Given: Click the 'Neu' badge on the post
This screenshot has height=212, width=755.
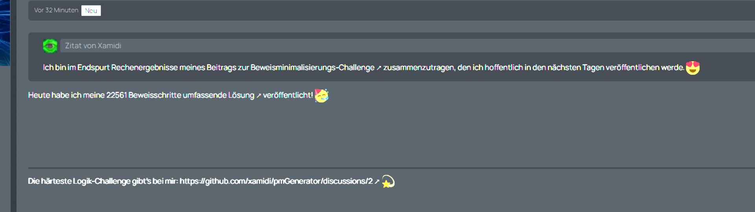Looking at the screenshot, I should tap(91, 11).
